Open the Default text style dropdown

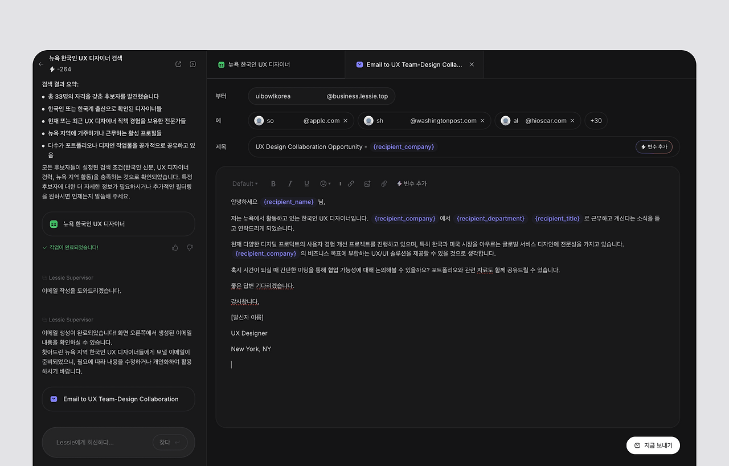click(x=244, y=183)
